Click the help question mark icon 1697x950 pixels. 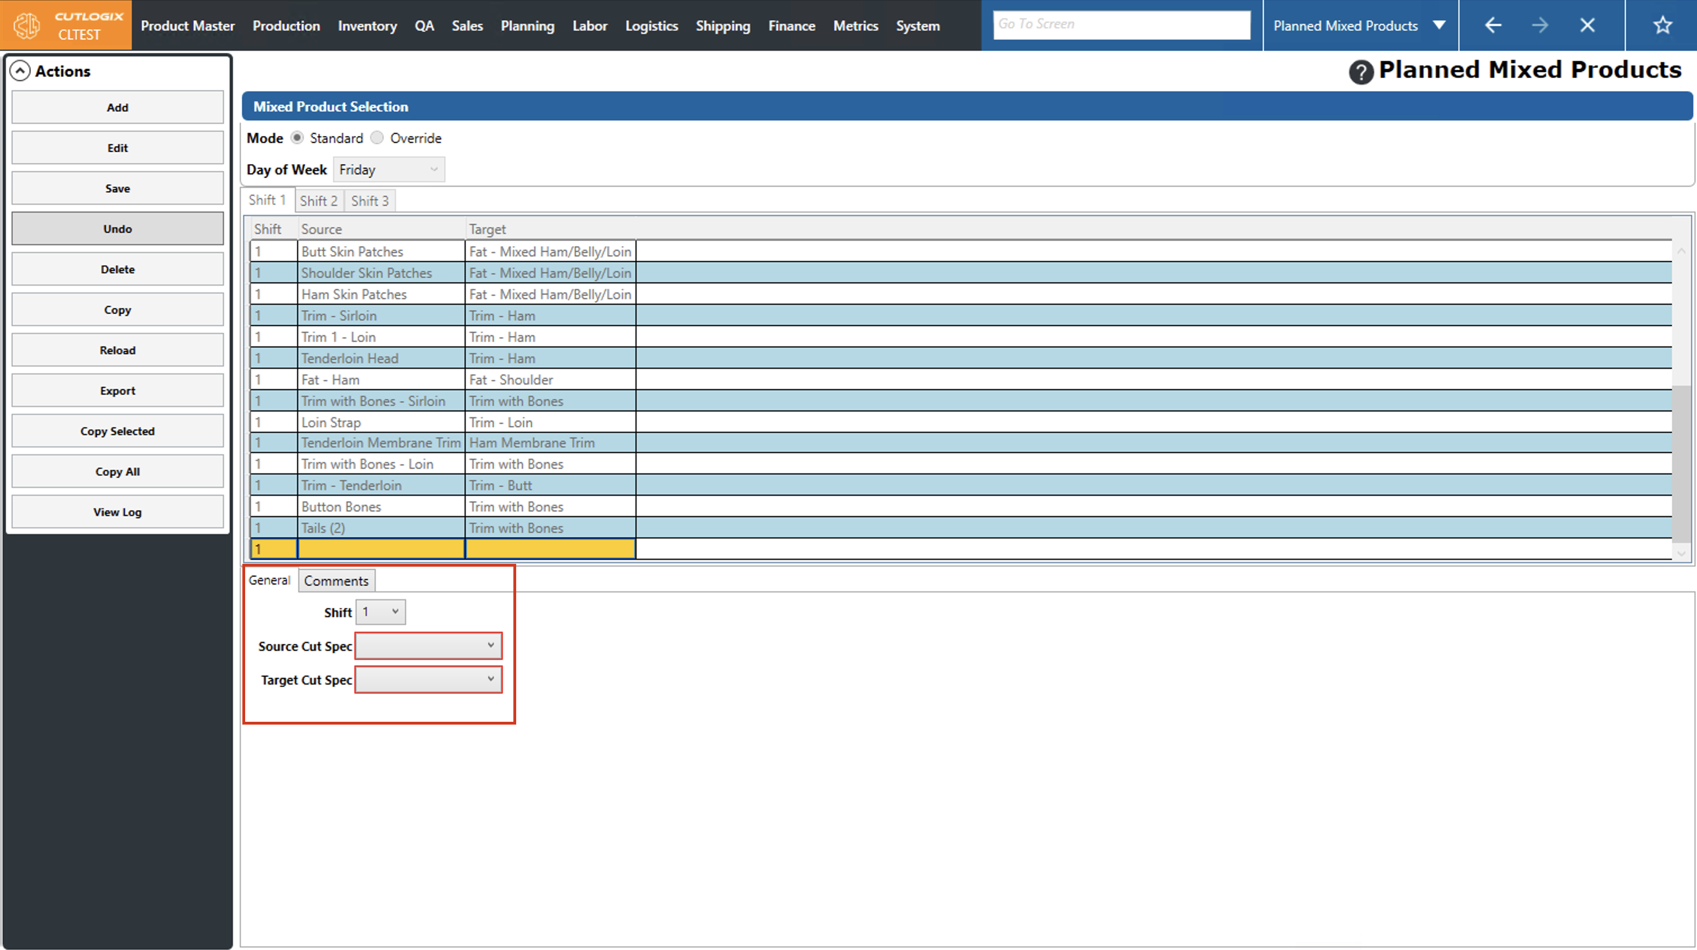point(1360,71)
